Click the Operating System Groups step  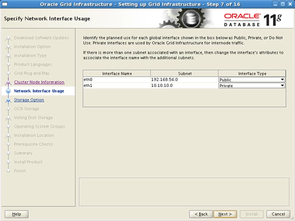[39, 127]
